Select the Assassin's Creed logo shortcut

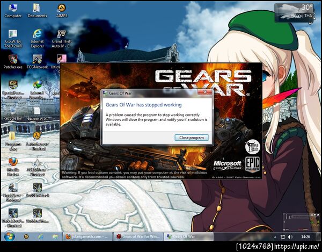tap(37, 167)
